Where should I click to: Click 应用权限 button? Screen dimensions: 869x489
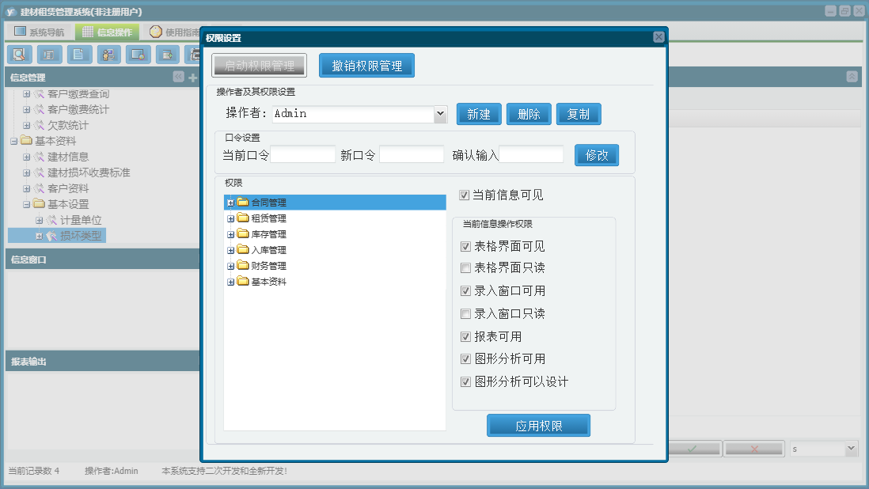point(539,426)
